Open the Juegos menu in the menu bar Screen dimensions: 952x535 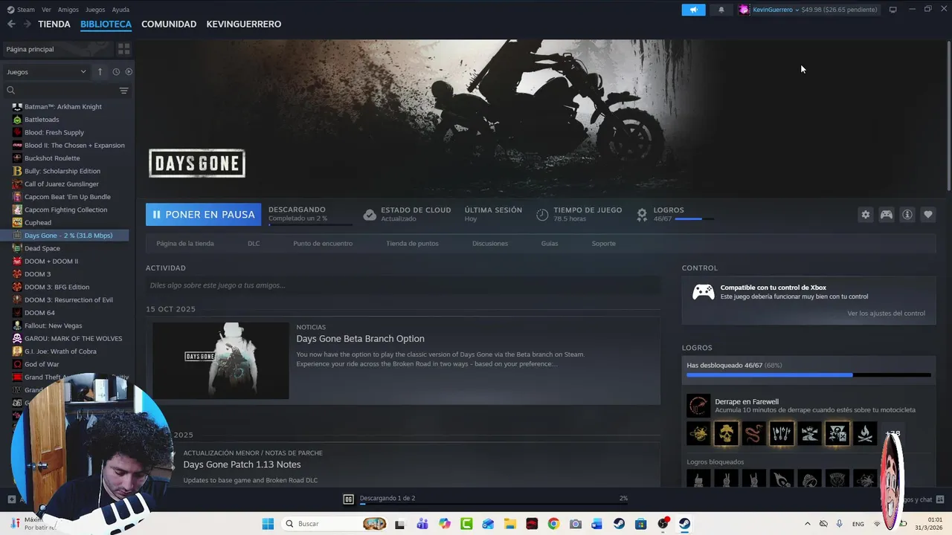pyautogui.click(x=95, y=10)
